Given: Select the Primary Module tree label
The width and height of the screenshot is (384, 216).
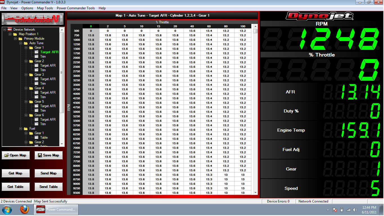Looking at the screenshot, I should (x=34, y=39).
